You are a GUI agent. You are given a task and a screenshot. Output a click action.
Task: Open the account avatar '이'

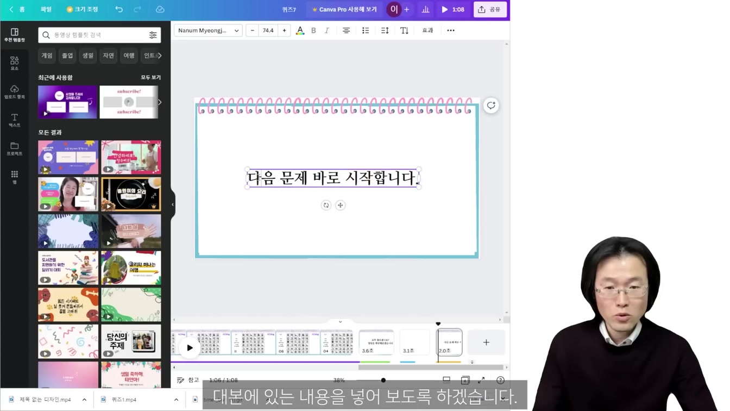(x=394, y=9)
